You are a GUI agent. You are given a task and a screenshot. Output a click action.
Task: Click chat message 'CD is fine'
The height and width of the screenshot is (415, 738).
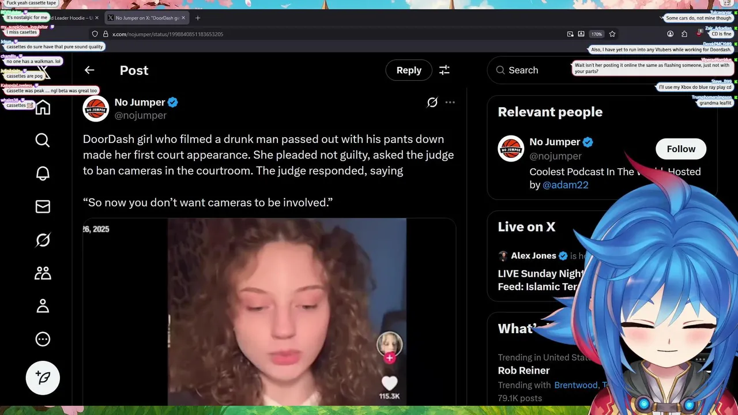[x=721, y=34]
